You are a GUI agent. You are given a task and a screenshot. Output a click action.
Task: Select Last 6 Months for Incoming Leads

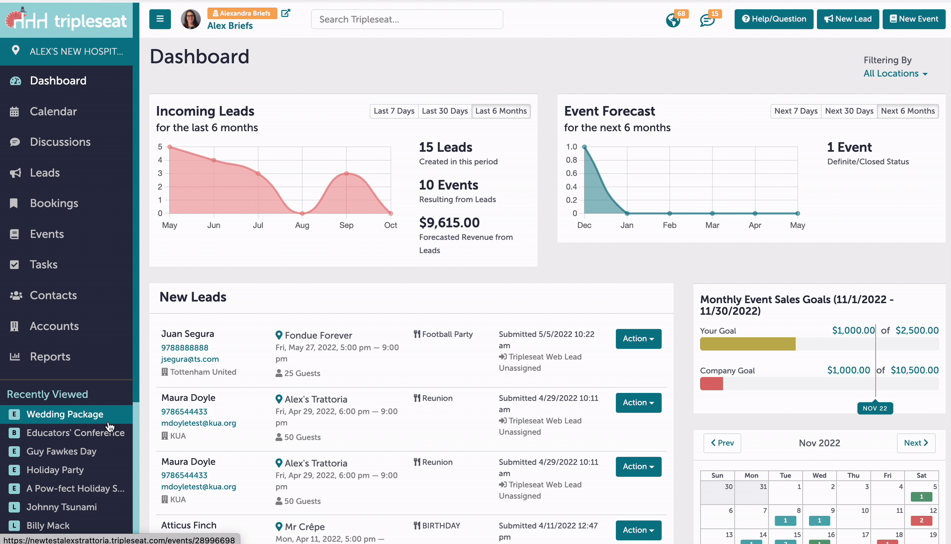[501, 111]
